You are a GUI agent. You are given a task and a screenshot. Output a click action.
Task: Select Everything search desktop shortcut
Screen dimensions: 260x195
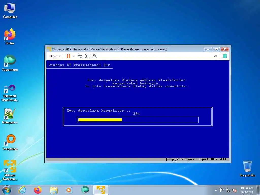10,142
